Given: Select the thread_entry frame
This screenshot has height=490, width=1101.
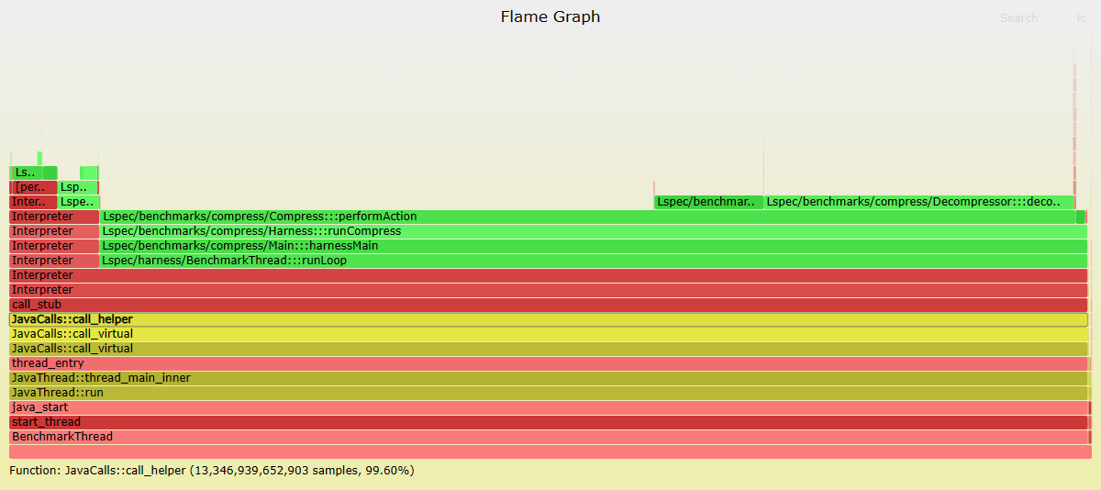Looking at the screenshot, I should [x=548, y=363].
